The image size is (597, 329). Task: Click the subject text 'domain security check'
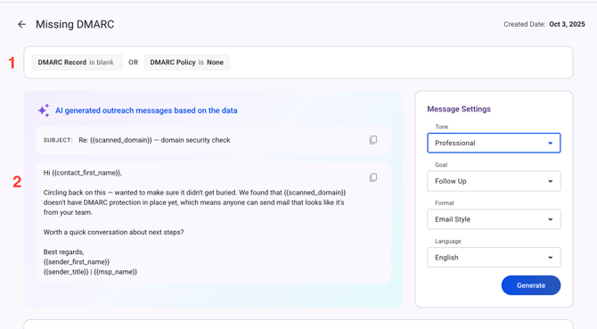[x=195, y=140]
